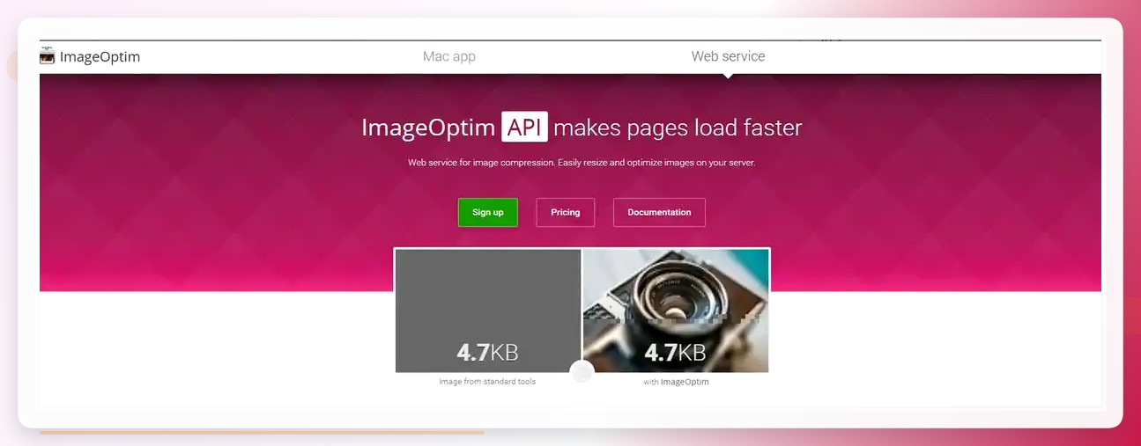
Task: Click the 'with ImageOptim' caption
Action: tap(676, 382)
